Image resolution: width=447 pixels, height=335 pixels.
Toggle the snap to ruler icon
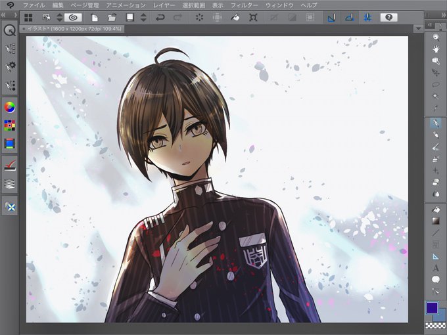click(x=331, y=18)
